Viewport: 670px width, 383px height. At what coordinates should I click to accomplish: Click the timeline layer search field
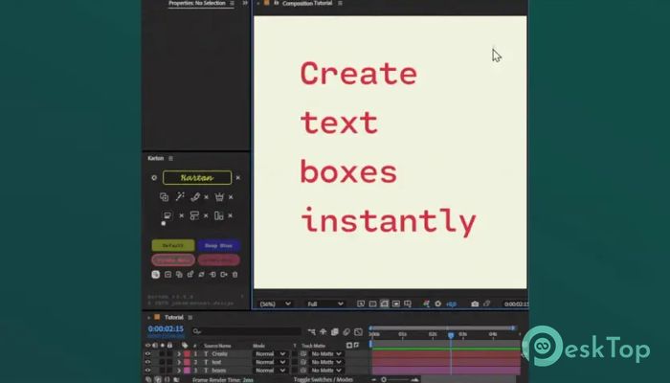point(247,331)
